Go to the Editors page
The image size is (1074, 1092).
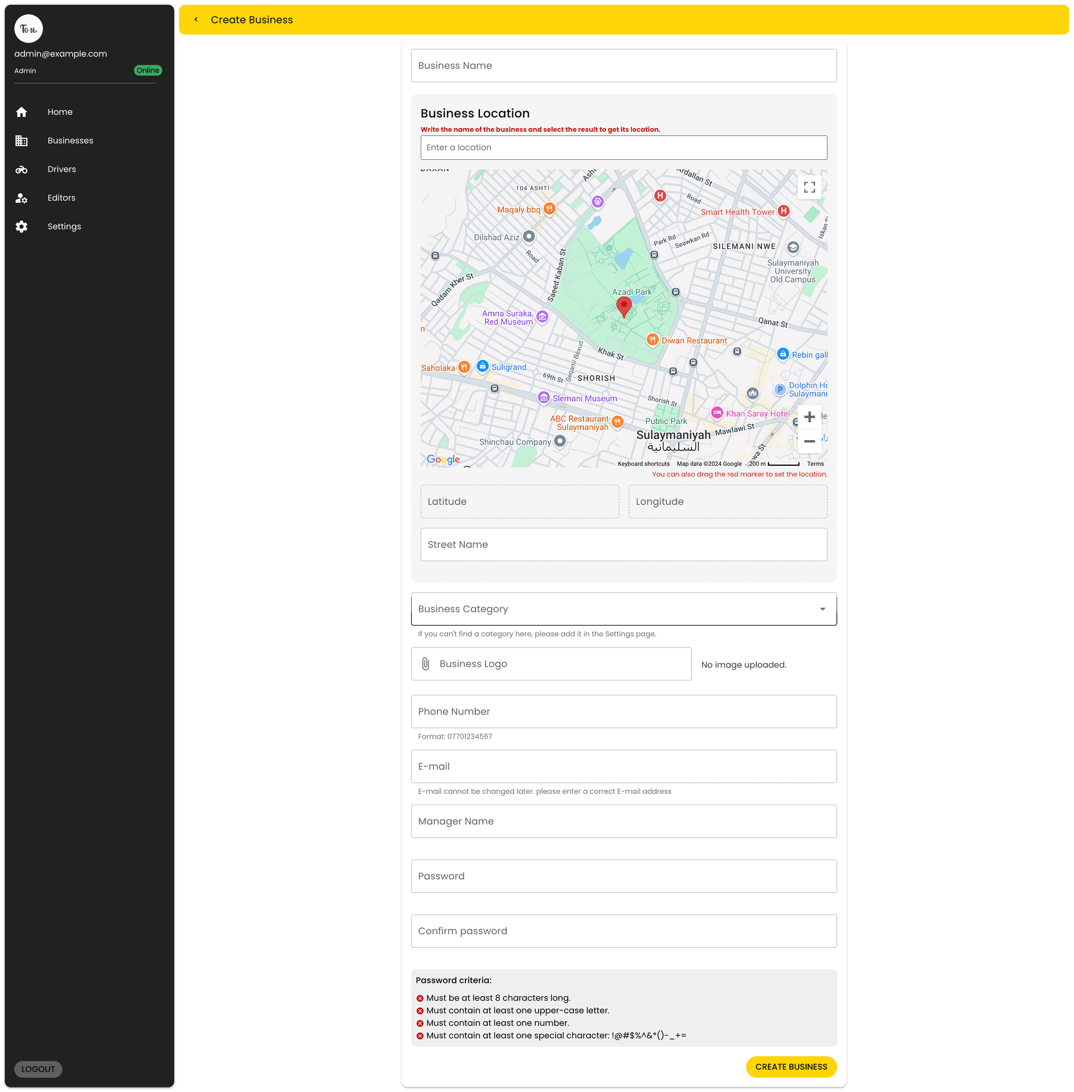(x=62, y=198)
